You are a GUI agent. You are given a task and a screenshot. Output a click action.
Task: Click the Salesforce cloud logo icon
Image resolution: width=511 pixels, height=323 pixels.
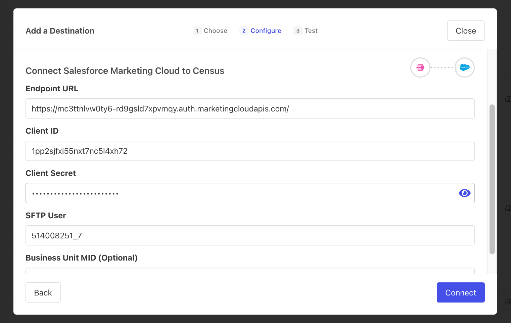point(464,67)
